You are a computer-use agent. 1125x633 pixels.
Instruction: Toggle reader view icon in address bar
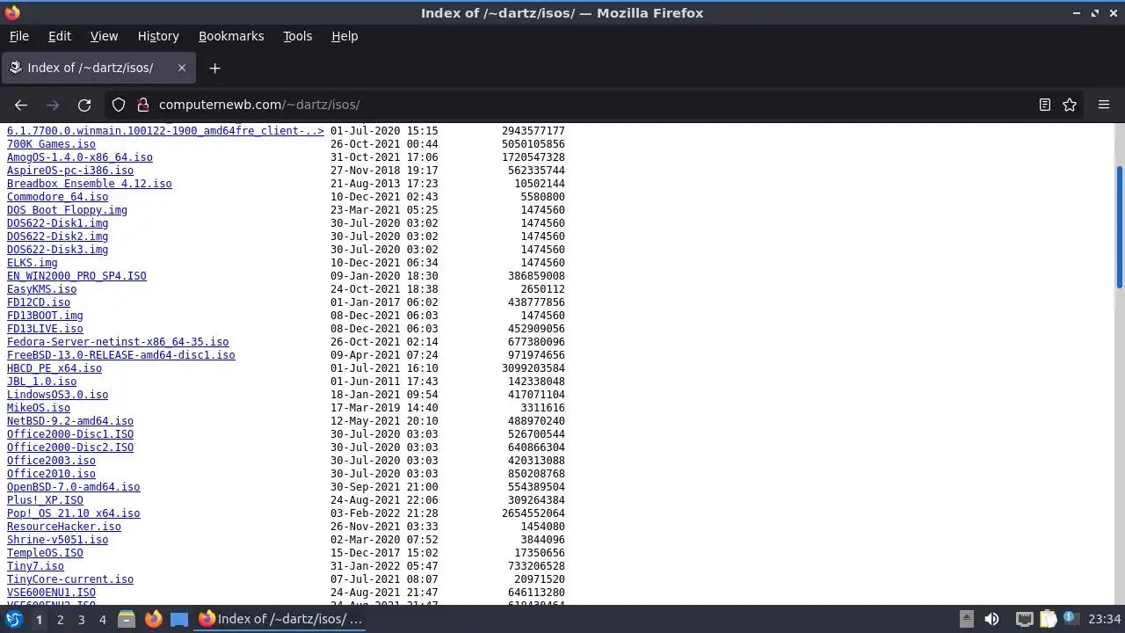click(x=1045, y=105)
